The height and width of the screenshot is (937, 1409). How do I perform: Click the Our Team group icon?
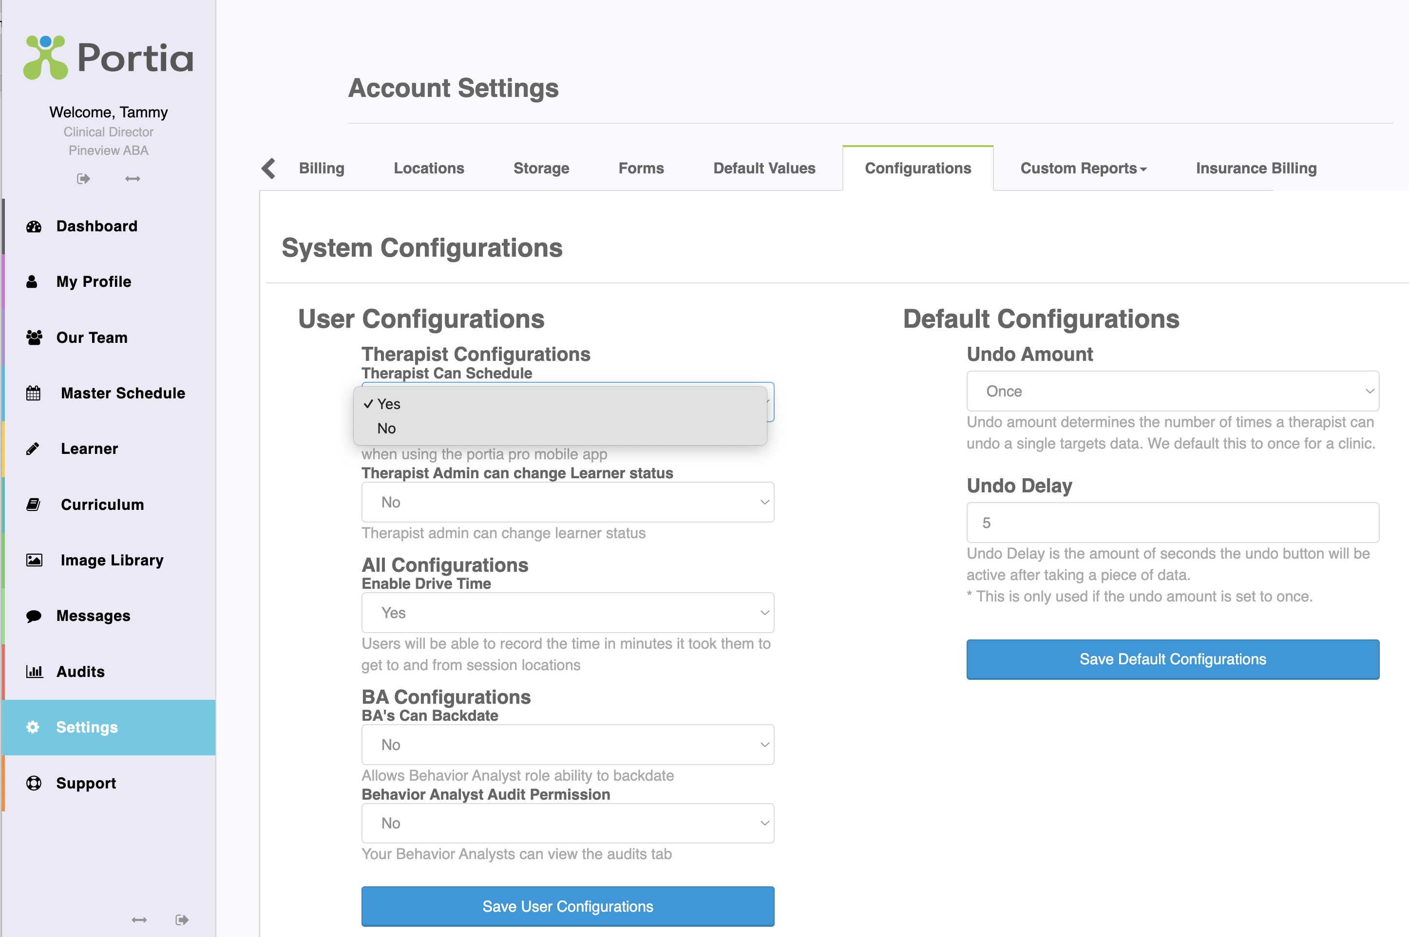34,337
